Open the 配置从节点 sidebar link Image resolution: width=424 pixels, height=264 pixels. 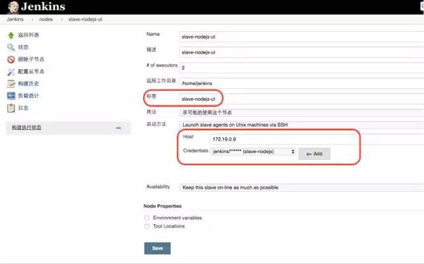tap(31, 72)
